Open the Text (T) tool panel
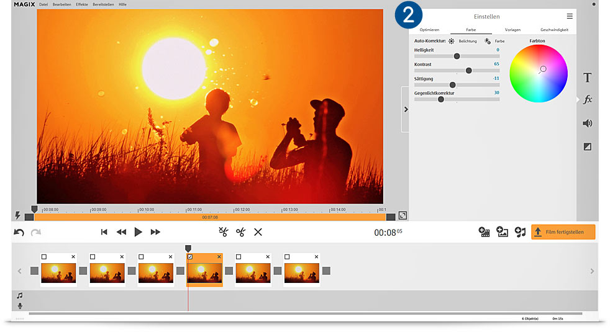The width and height of the screenshot is (610, 332). 588,78
